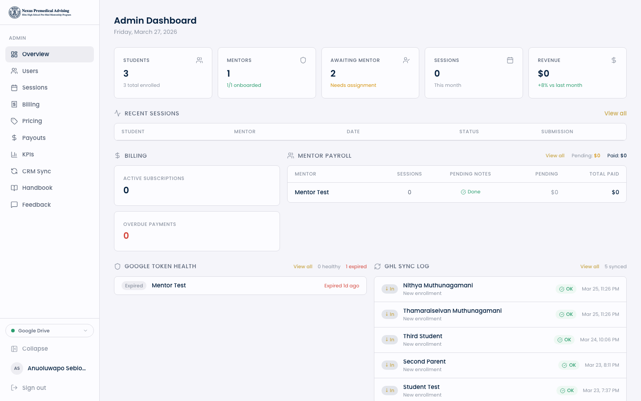Image resolution: width=641 pixels, height=401 pixels.
Task: Navigate to CRM Sync
Action: coord(37,171)
